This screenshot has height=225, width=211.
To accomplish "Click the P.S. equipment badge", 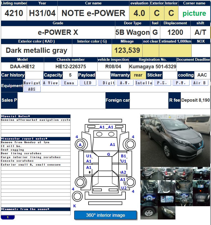I will (162, 83).
